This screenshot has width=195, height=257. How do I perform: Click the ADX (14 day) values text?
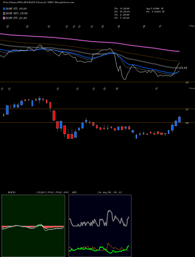[x=110, y=192]
